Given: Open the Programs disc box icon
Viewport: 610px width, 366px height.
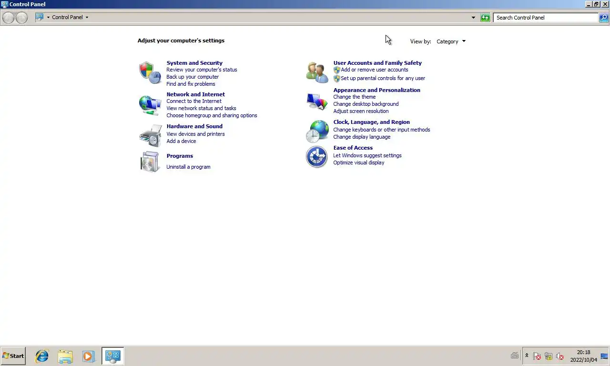Looking at the screenshot, I should (x=150, y=162).
